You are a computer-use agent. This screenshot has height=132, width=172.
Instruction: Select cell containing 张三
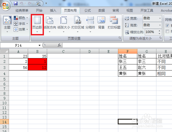click(x=128, y=61)
